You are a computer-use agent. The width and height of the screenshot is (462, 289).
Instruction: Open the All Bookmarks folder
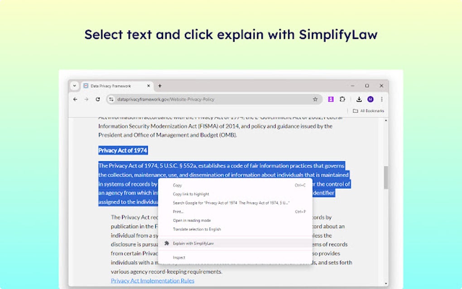coord(368,110)
